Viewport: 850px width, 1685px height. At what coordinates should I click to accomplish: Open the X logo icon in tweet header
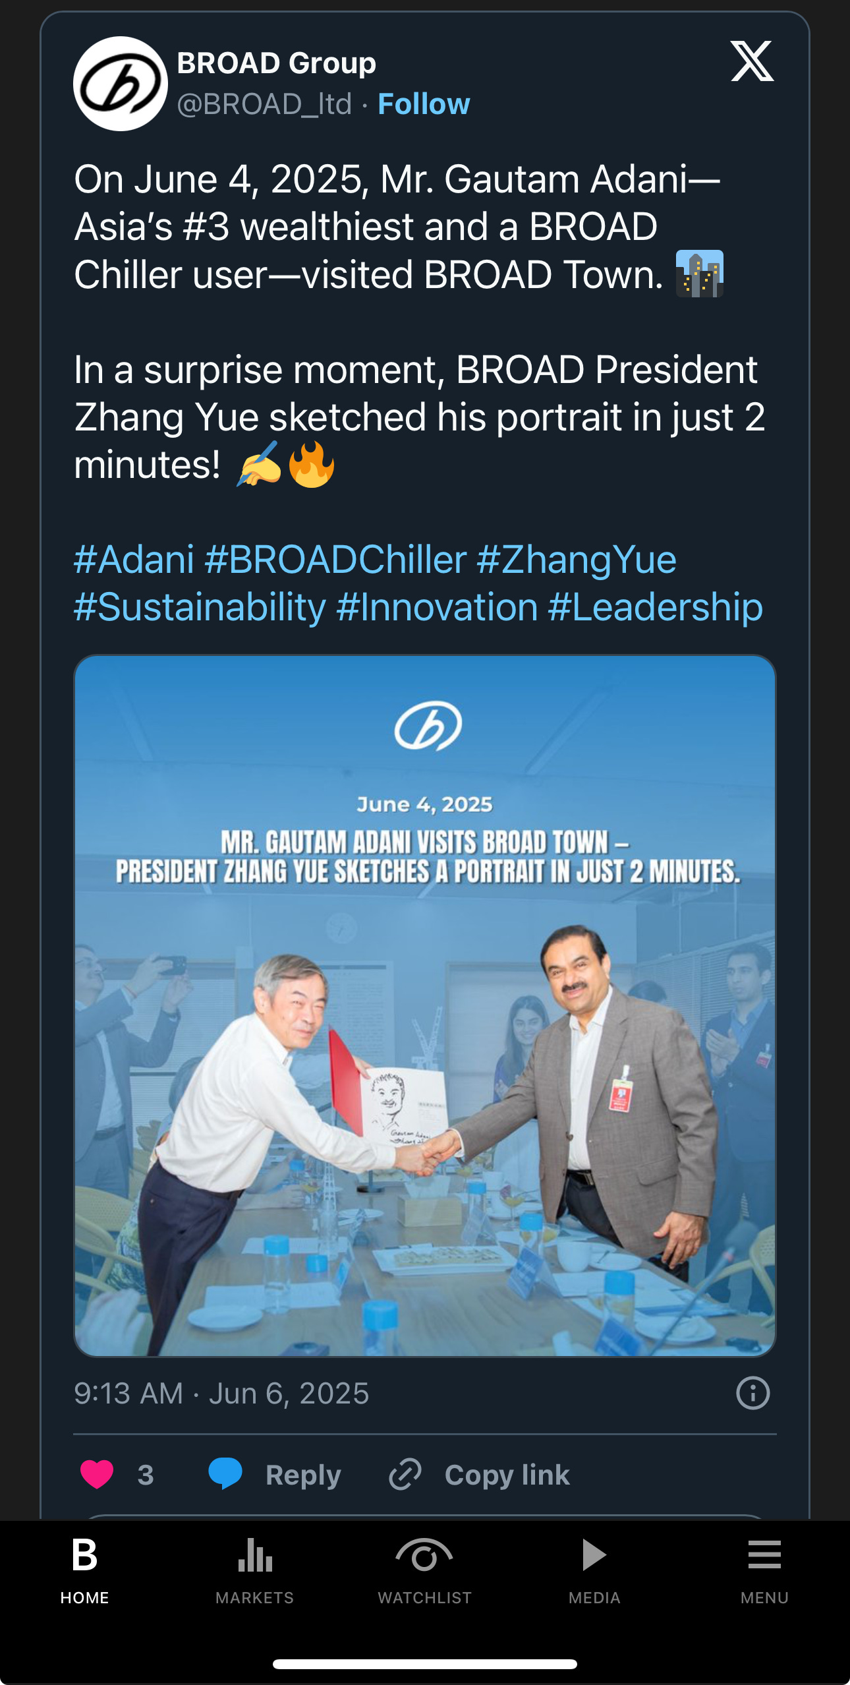pos(752,61)
